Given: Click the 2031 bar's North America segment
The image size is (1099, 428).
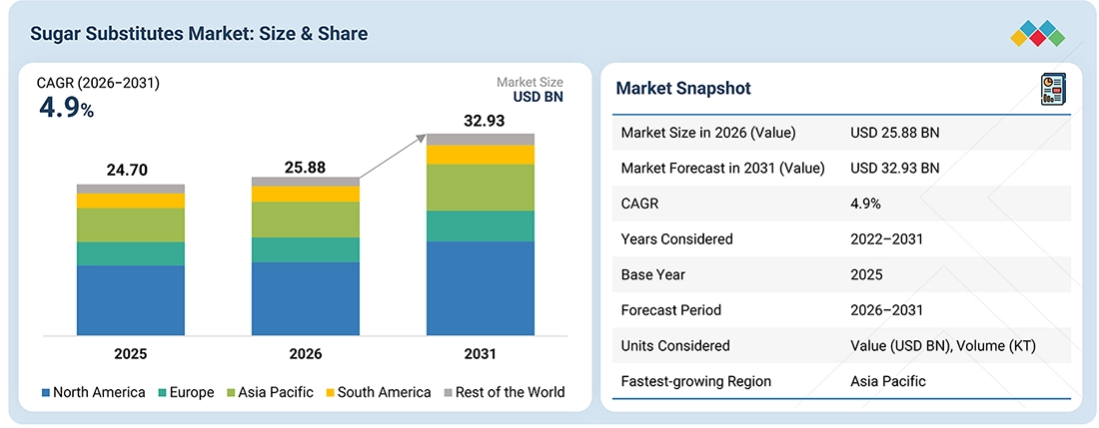Looking at the screenshot, I should click(481, 288).
